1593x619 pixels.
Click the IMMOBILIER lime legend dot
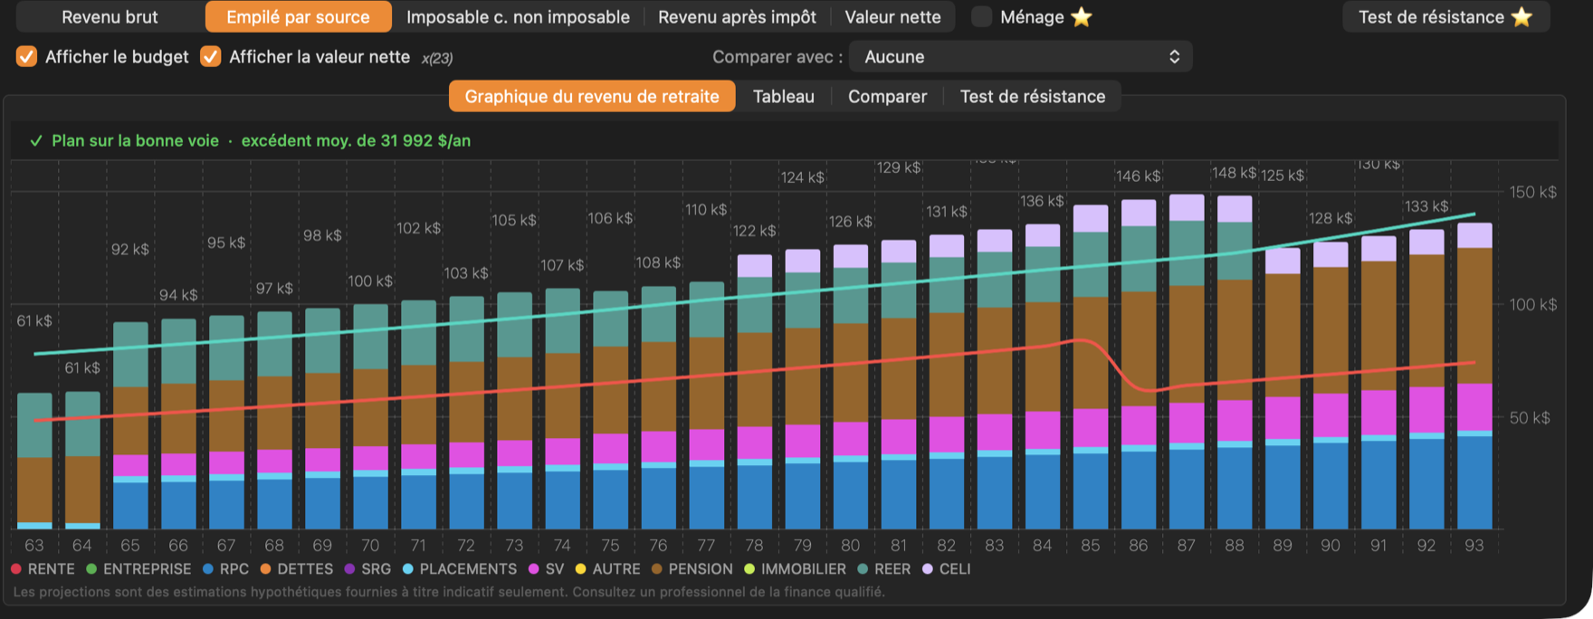click(749, 569)
